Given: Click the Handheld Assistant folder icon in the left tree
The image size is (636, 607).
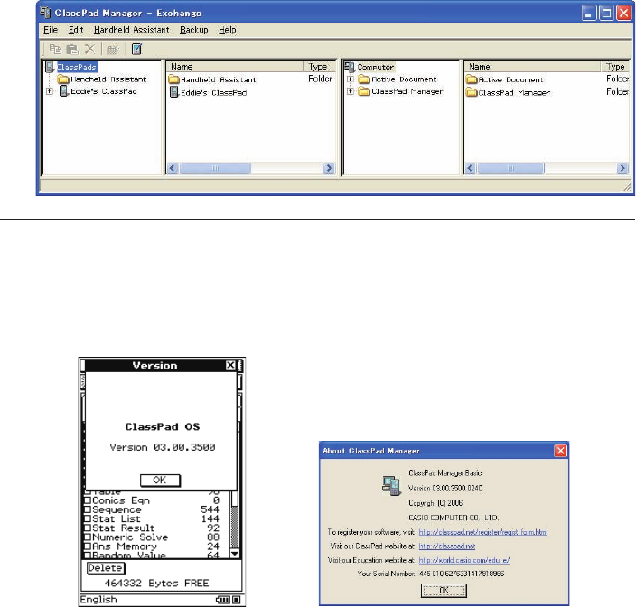Looking at the screenshot, I should (63, 79).
